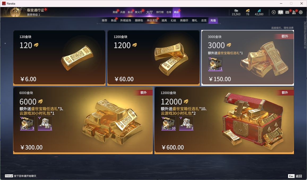Click the treasure chest reward icon in 3000 pack
The width and height of the screenshot is (307, 180).
point(215,64)
